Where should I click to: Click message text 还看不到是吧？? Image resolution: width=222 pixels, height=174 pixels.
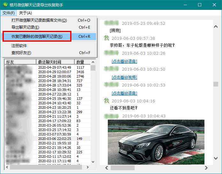click(x=124, y=108)
